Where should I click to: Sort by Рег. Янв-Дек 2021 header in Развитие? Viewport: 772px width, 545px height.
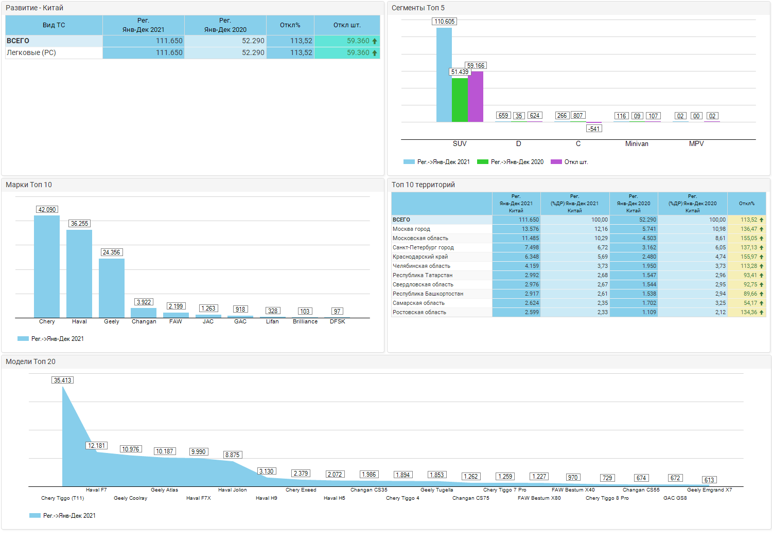[144, 25]
